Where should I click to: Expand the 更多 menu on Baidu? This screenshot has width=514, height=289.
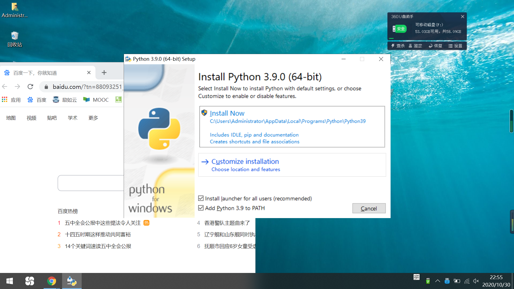click(93, 118)
